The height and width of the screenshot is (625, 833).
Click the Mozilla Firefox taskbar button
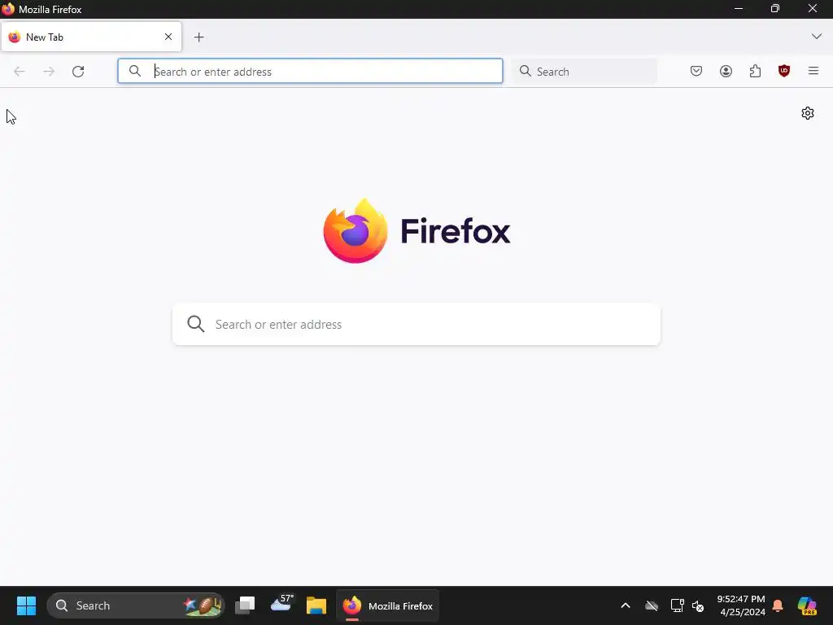click(x=388, y=605)
